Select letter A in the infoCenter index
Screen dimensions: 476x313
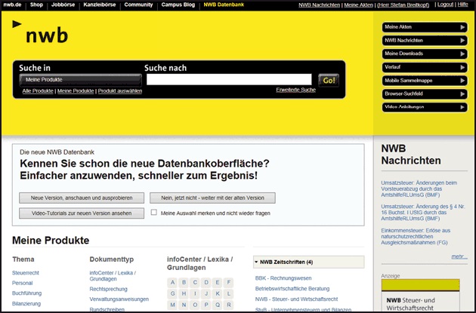tap(173, 283)
